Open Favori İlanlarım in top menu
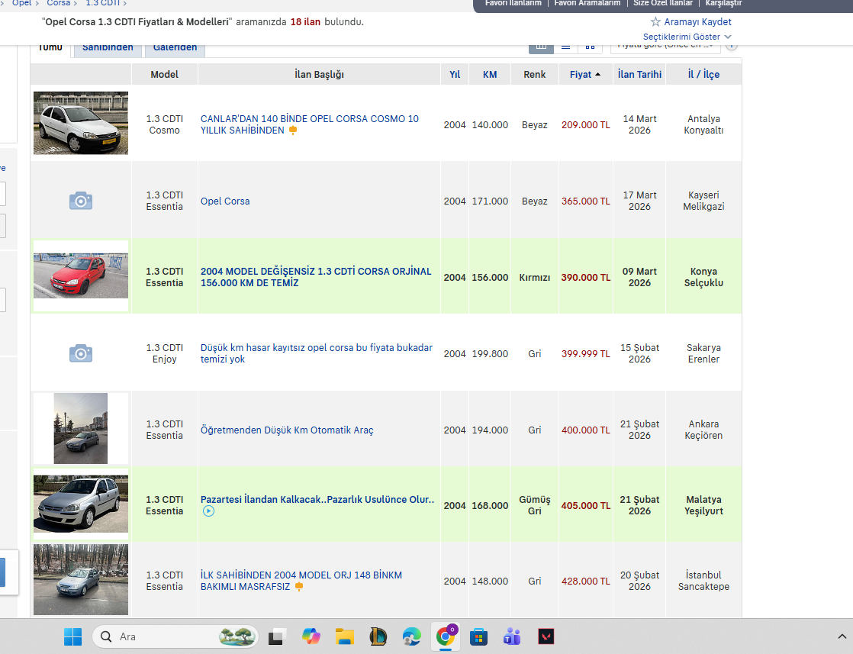Screen dimensions: 853x654 tap(513, 3)
